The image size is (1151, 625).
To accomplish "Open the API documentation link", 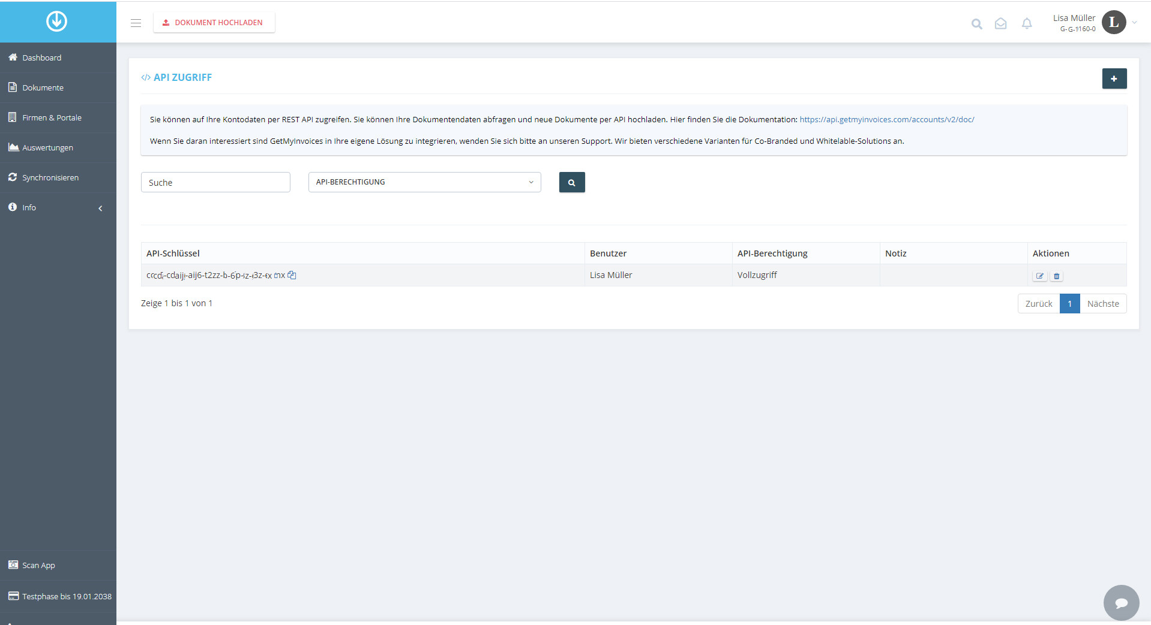I will (887, 119).
